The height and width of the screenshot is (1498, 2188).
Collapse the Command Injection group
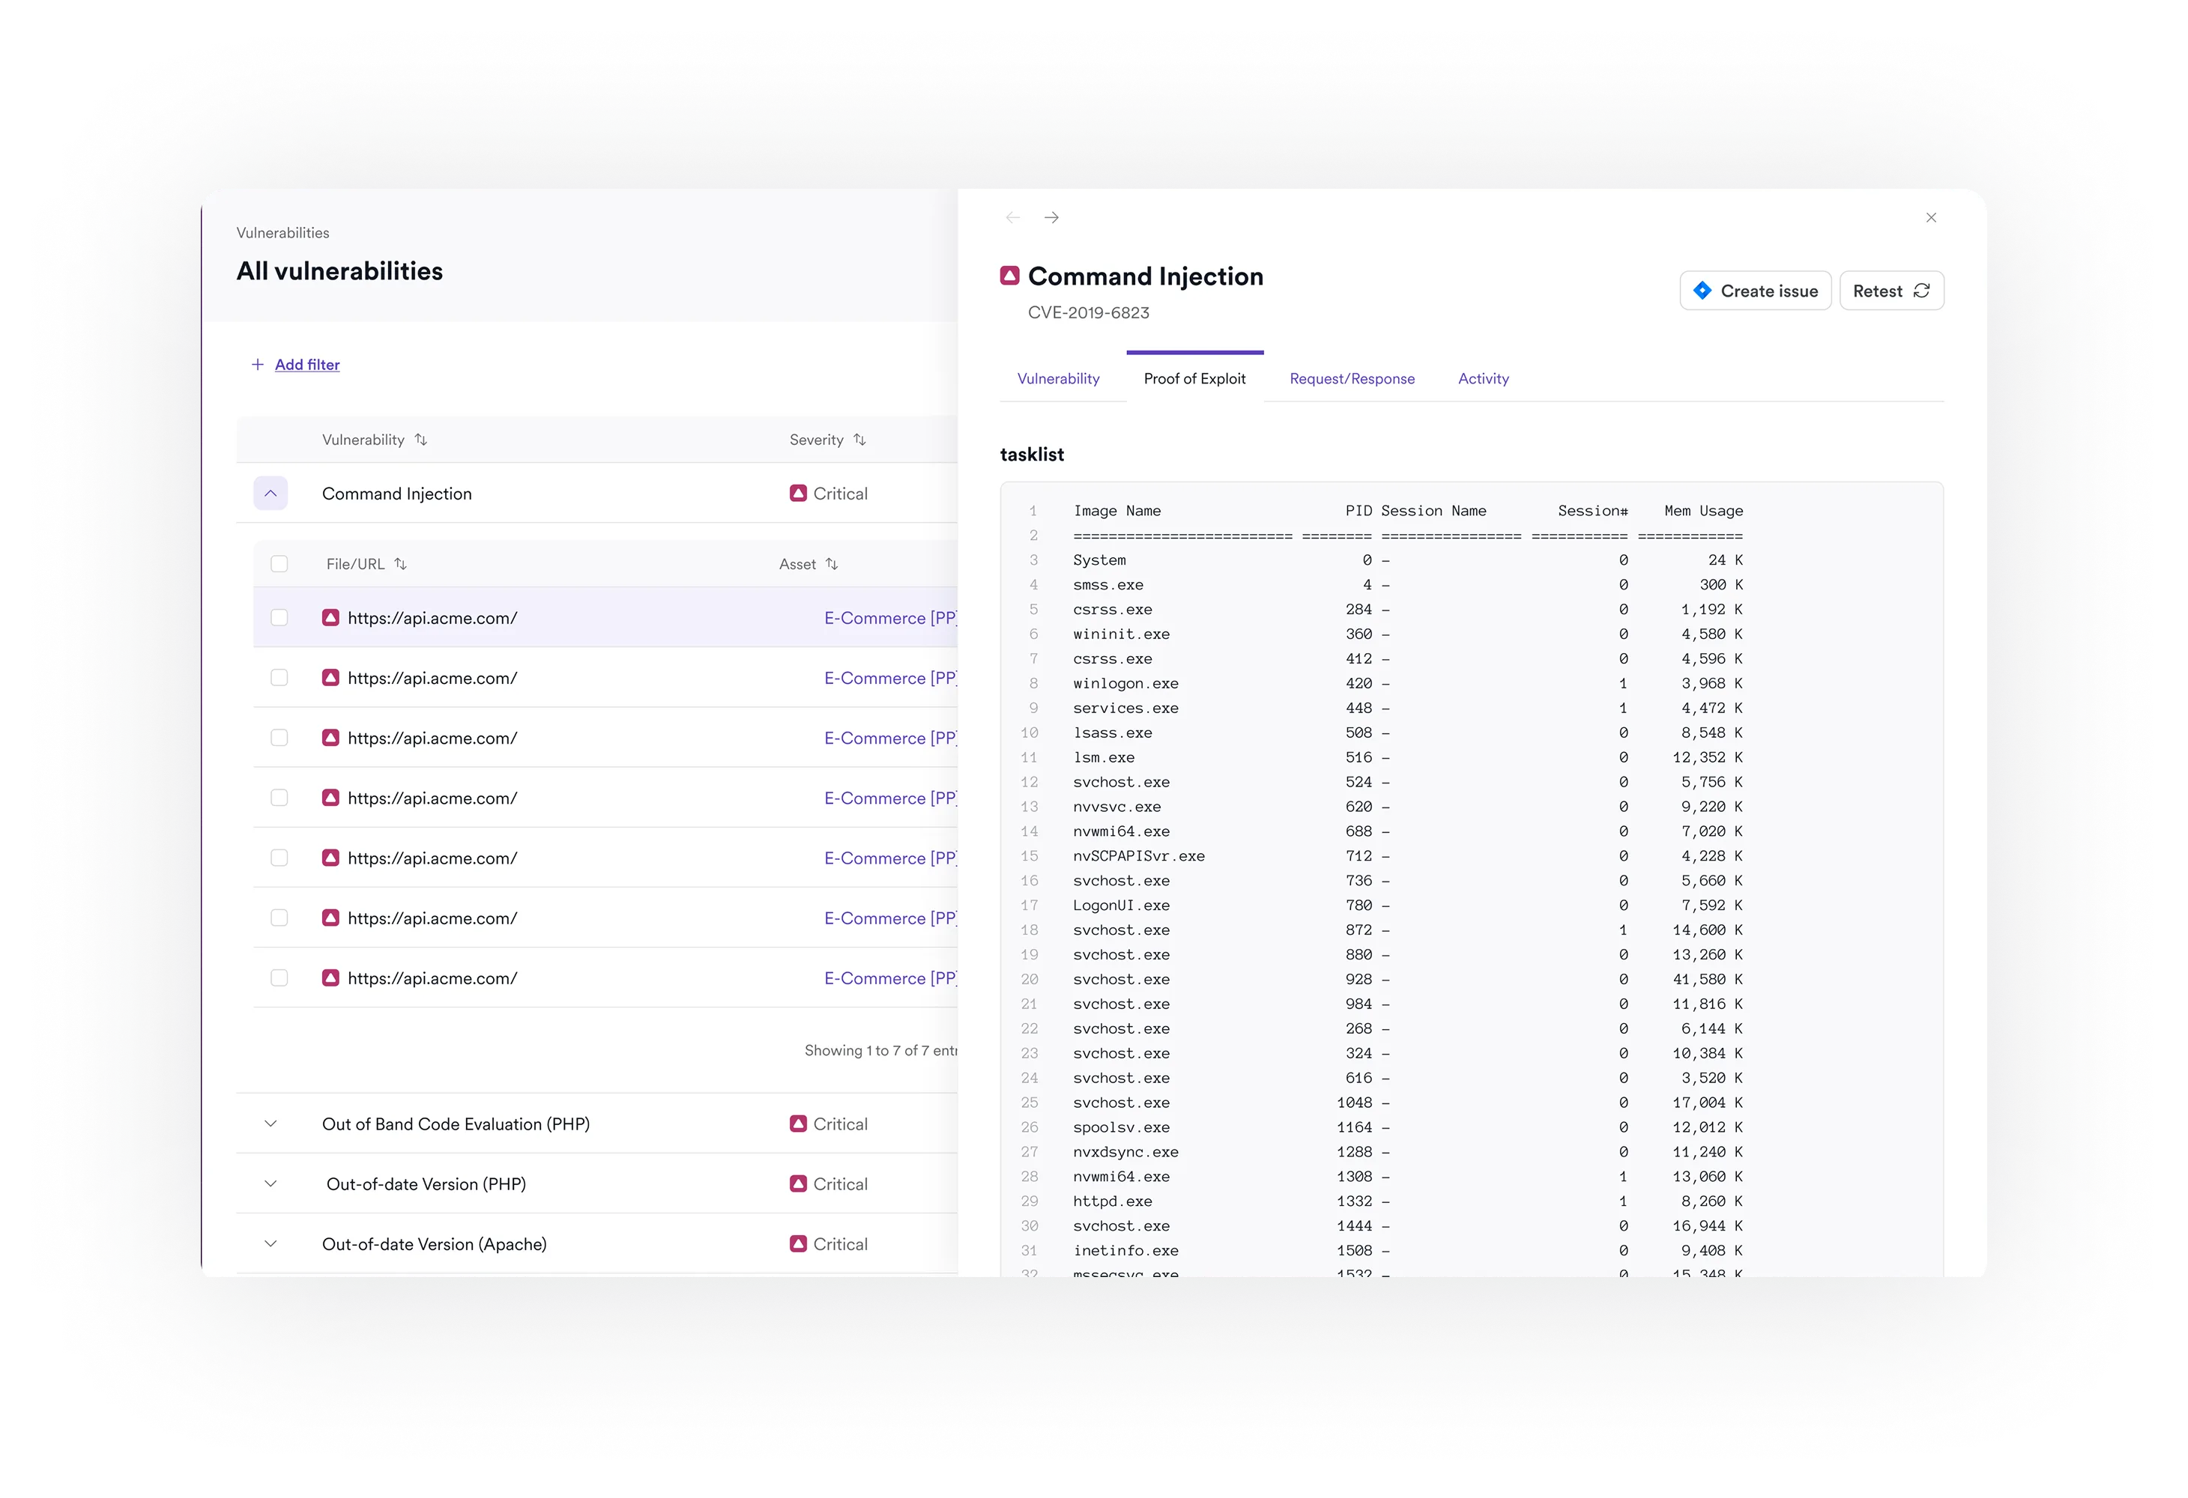(x=271, y=493)
